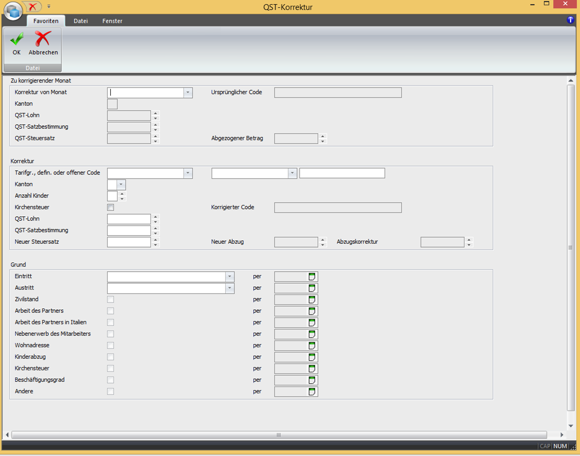
Task: Check the Beschäftigungsgrad checkbox
Action: click(110, 380)
